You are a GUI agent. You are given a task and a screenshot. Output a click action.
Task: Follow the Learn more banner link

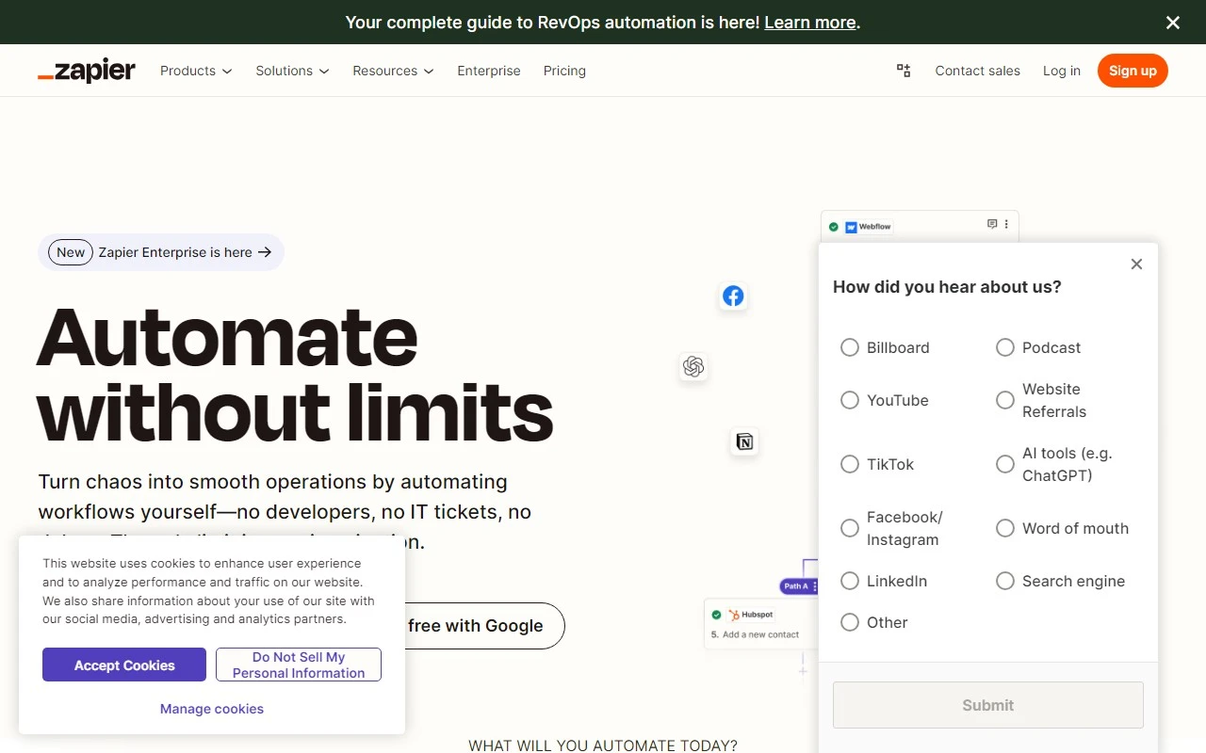(x=810, y=23)
